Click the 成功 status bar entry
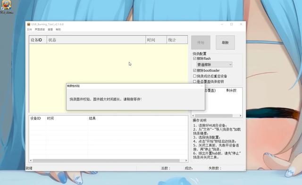This screenshot has height=185, width=302. [189, 168]
